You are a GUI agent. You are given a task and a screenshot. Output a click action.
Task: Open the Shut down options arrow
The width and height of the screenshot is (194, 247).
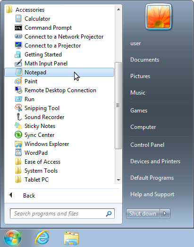(165, 214)
